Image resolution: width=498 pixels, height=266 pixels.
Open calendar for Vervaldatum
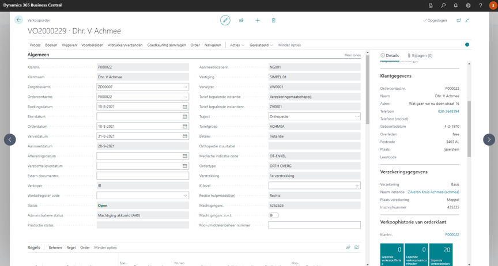pyautogui.click(x=185, y=136)
